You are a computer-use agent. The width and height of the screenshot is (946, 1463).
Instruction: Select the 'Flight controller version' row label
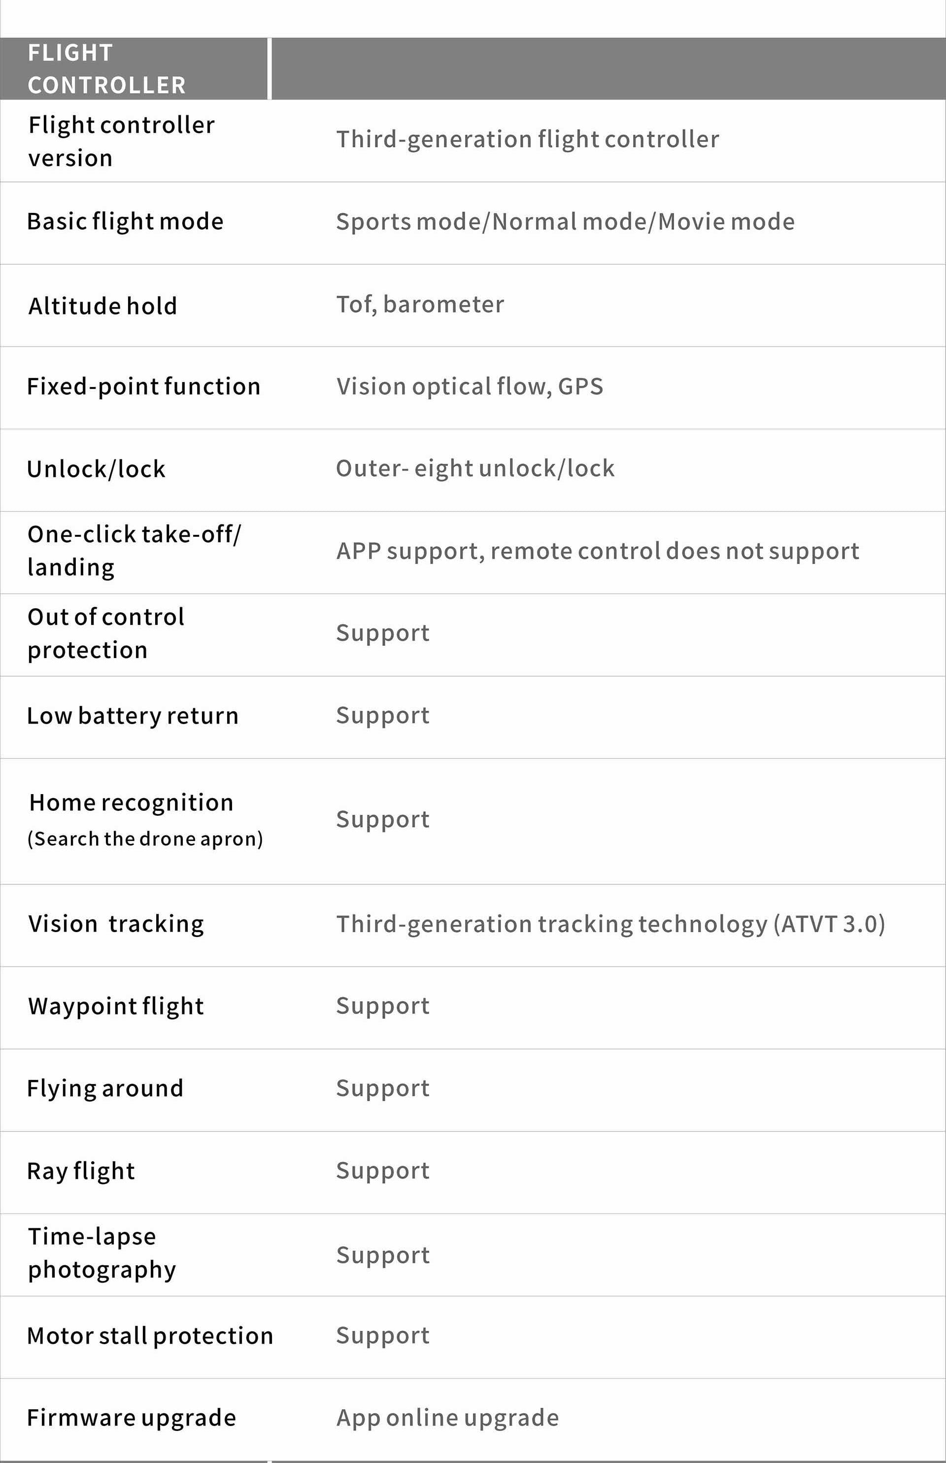121,141
